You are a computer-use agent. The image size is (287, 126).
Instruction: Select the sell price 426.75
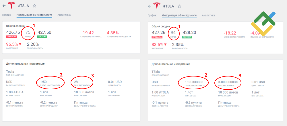(13, 32)
